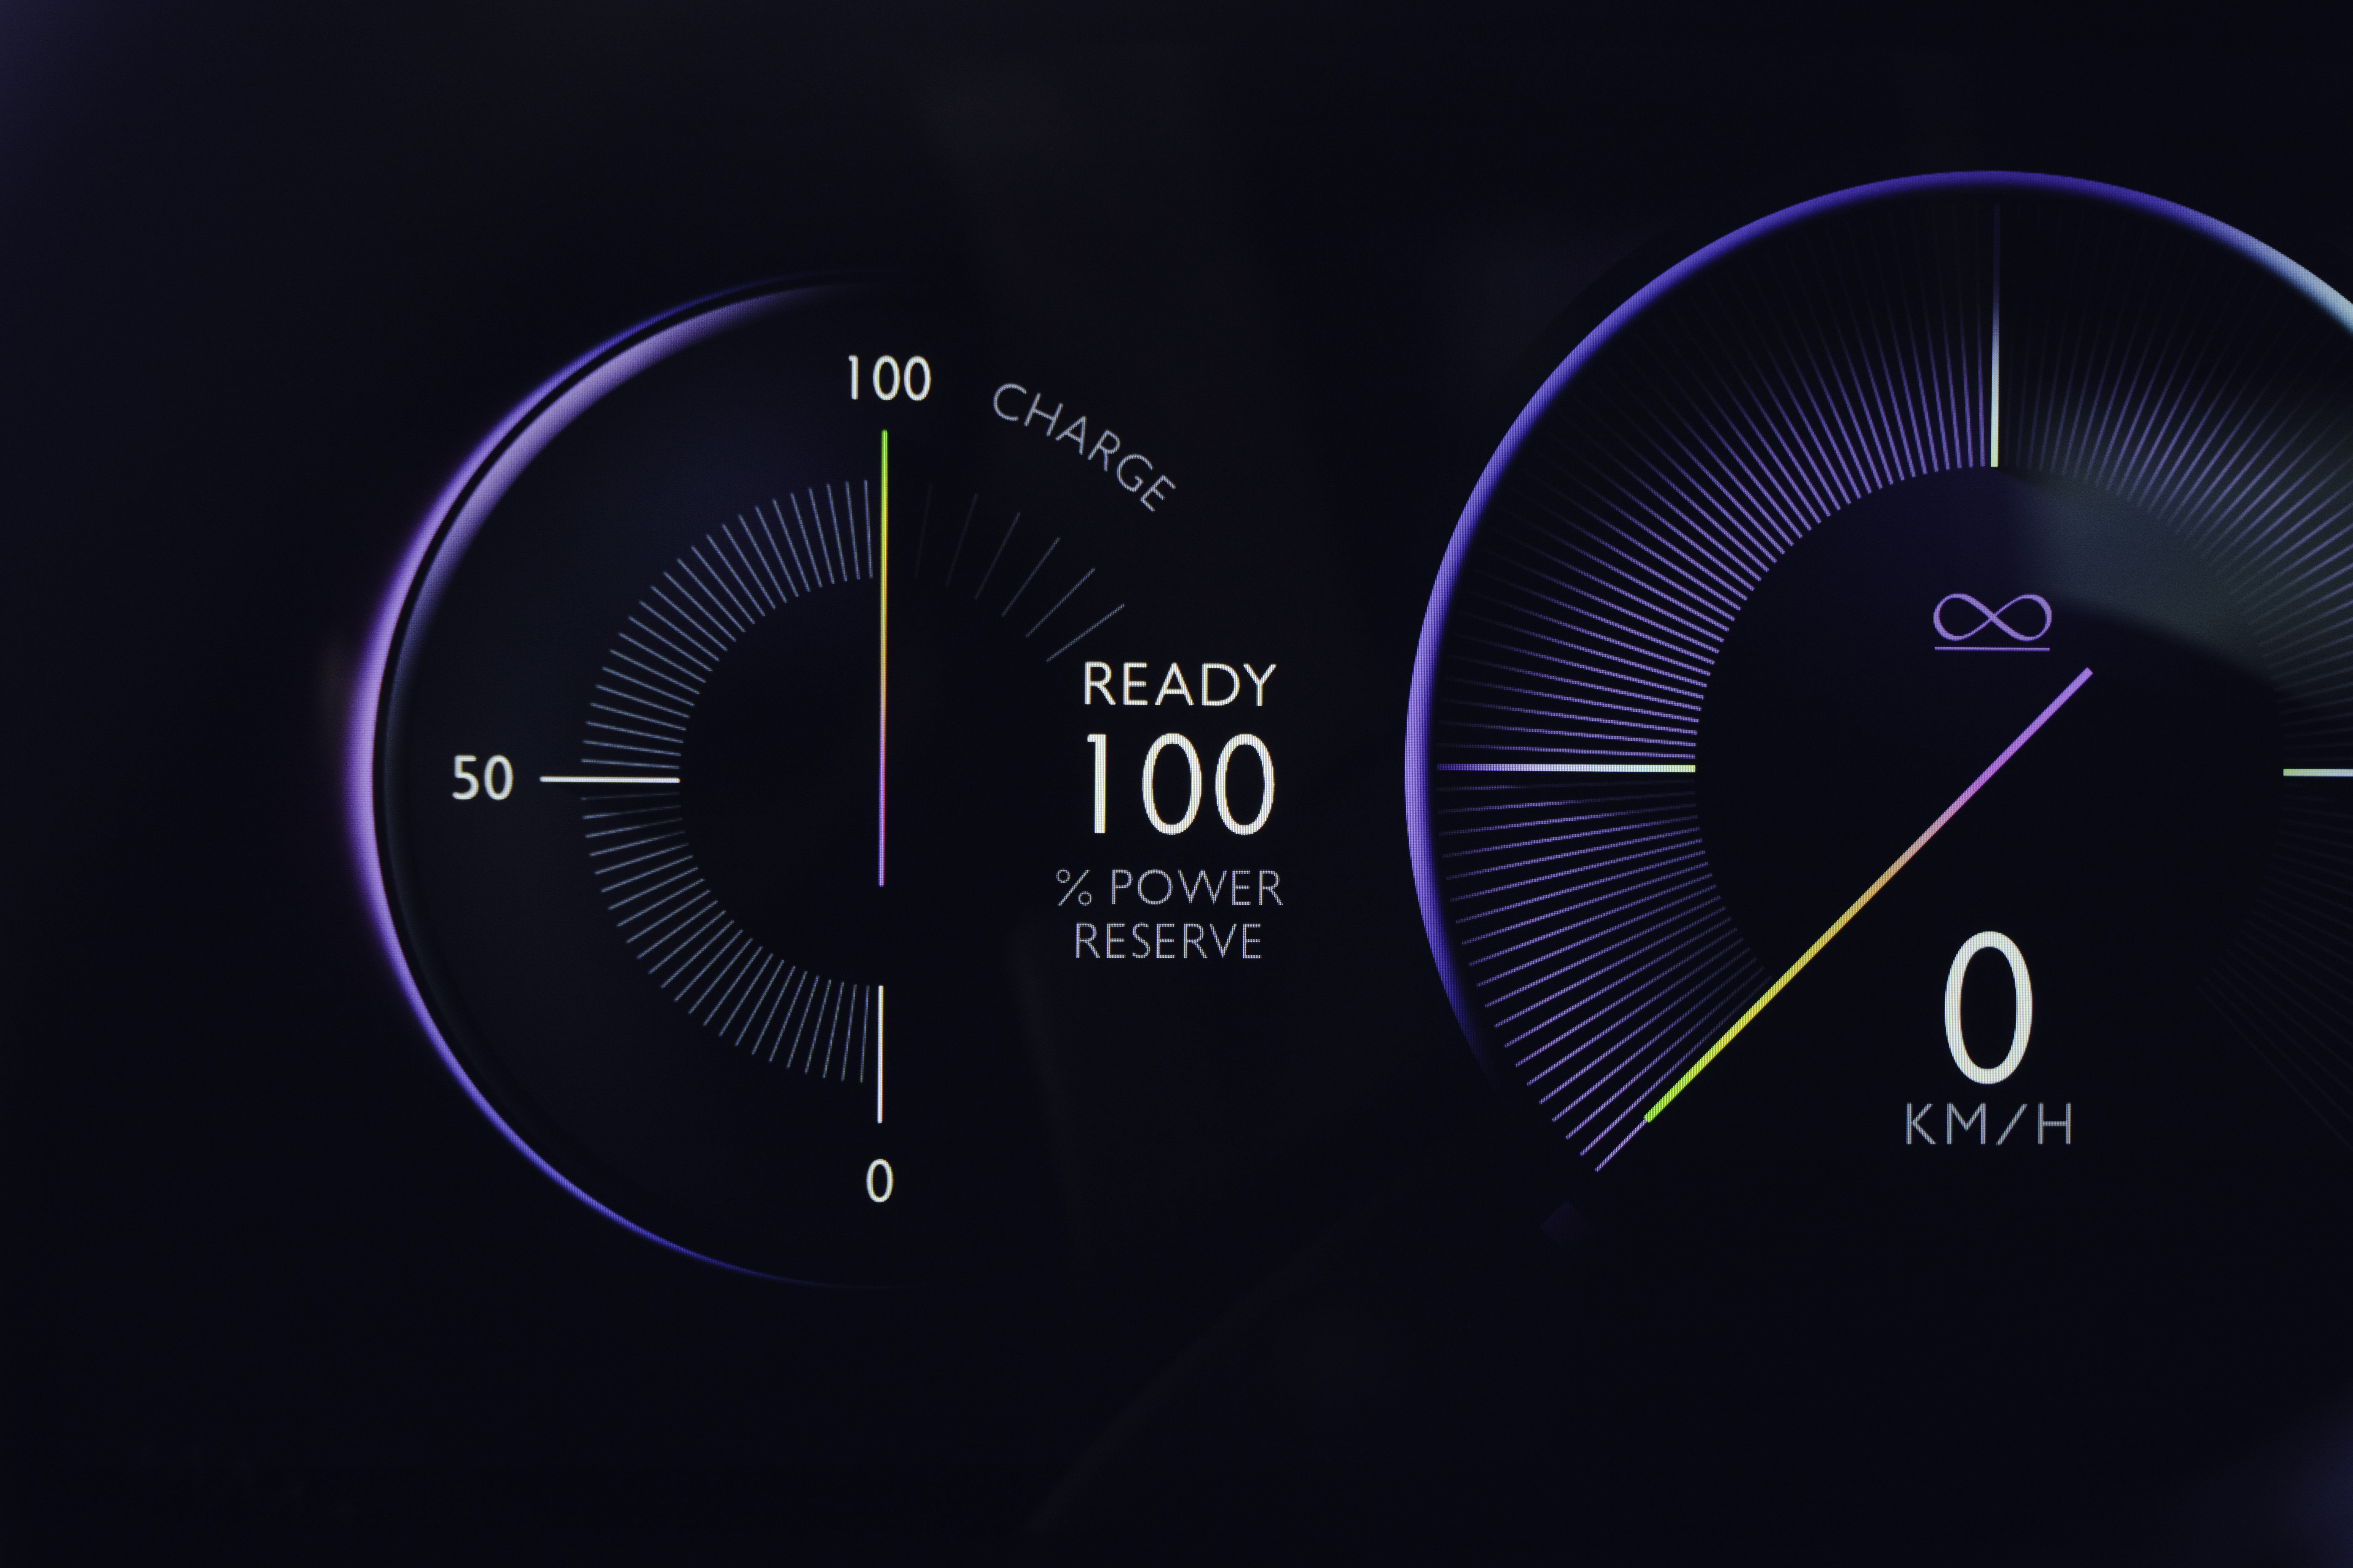Click the horizontal marker on the speedometer's left
Viewport: 2353px width, 1568px height.
point(1566,768)
